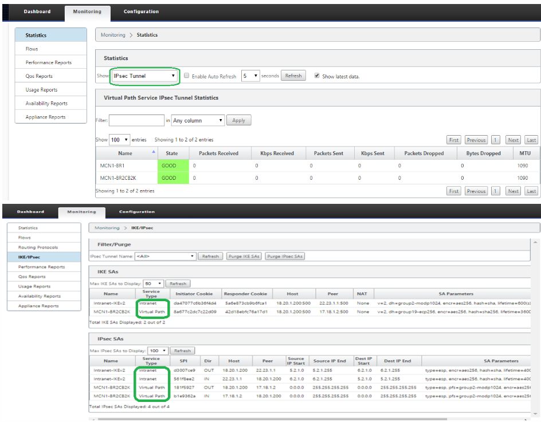
Task: Open the Dashboard tab in top panel
Action: (x=37, y=11)
